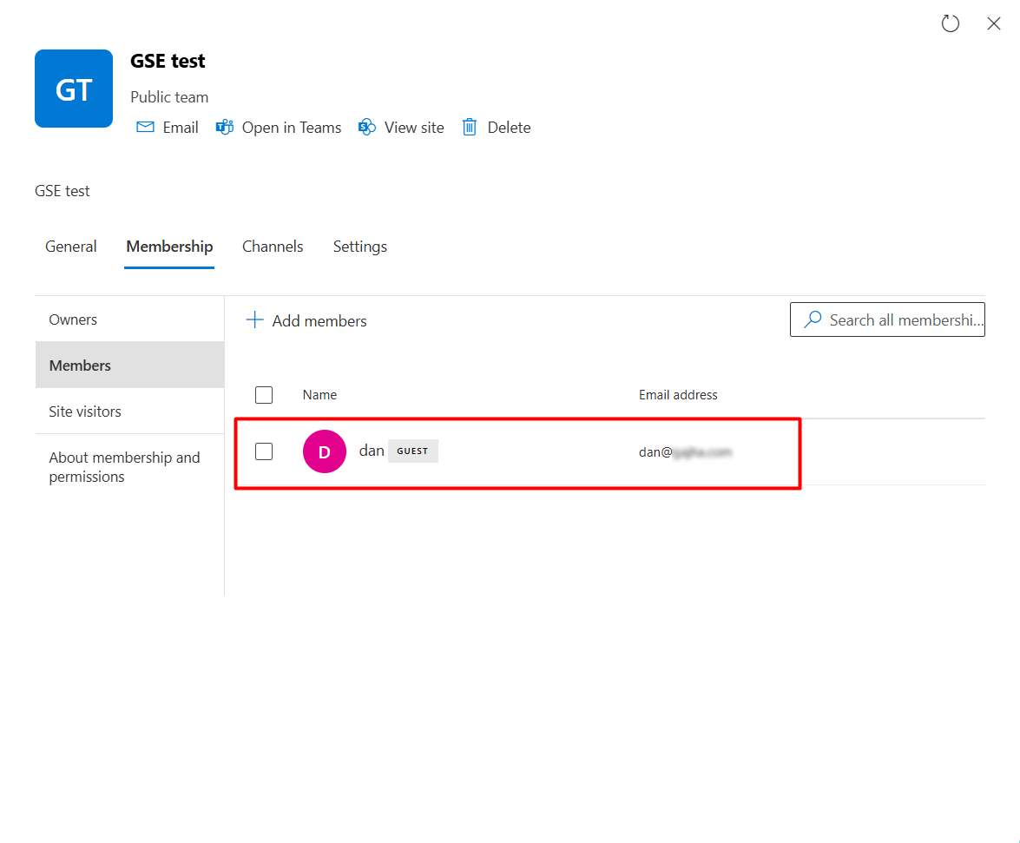Open the Channels tab
Viewport: 1020px width, 843px height.
click(273, 247)
